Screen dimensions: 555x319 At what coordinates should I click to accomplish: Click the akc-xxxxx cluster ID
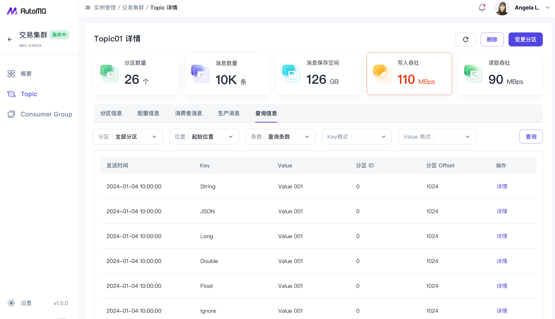(30, 45)
